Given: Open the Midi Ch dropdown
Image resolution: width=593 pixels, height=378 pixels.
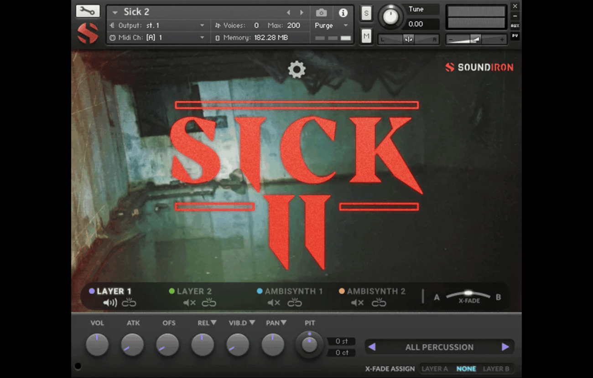Looking at the screenshot, I should point(203,38).
